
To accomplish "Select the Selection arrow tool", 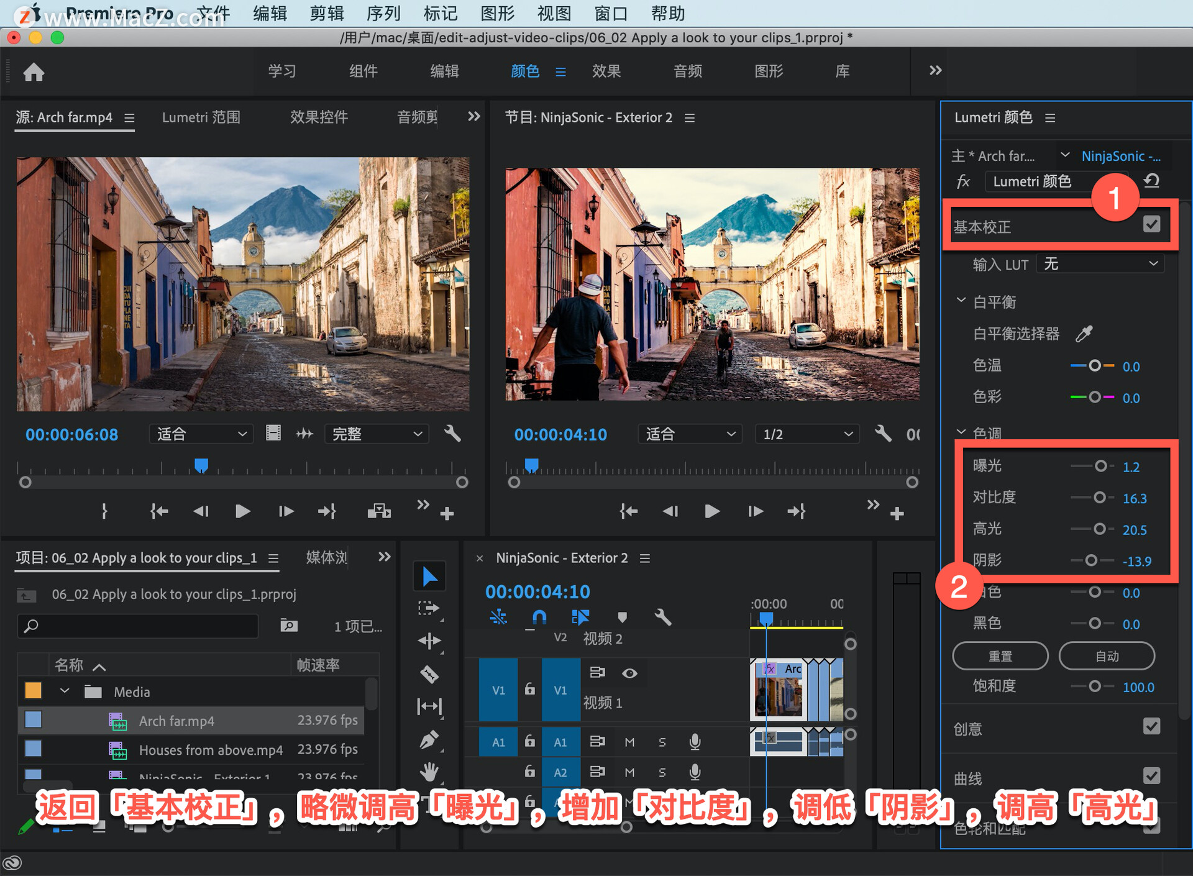I will point(429,577).
